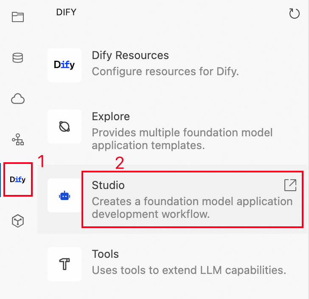309x299 pixels.
Task: Open the Dify Resources item title
Action: pyautogui.click(x=130, y=56)
